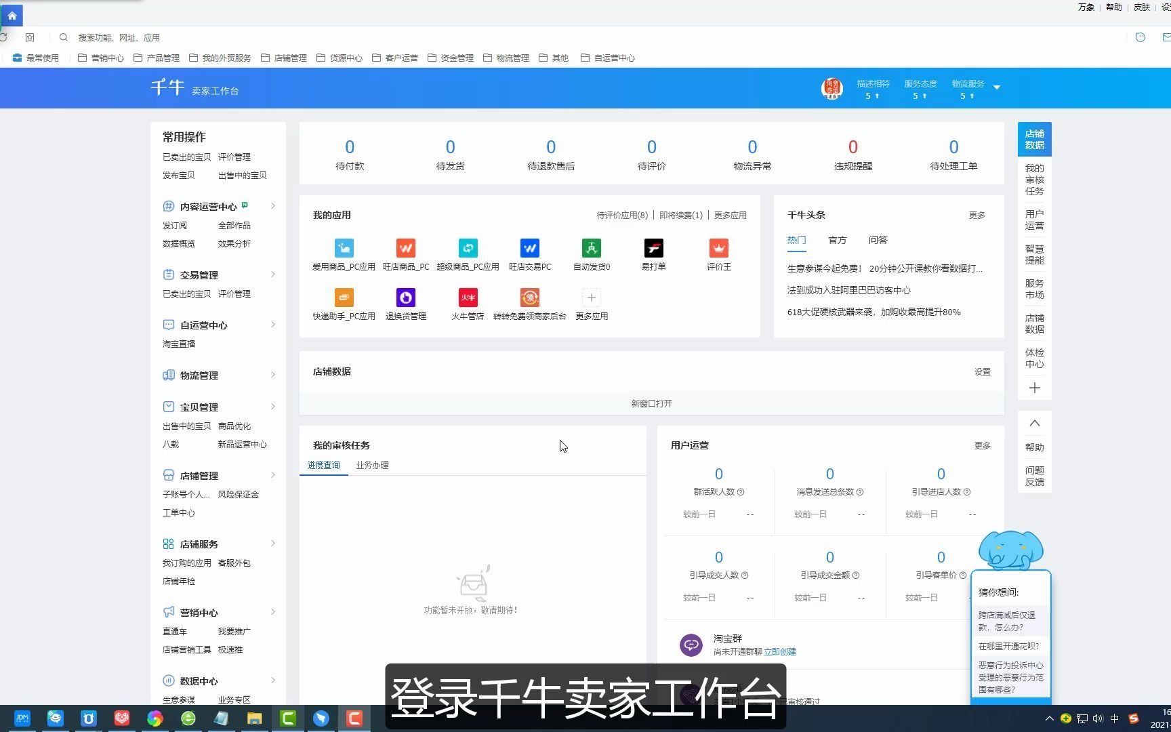
Task: Open the 快递助手_PC应用 app icon
Action: coord(344,298)
